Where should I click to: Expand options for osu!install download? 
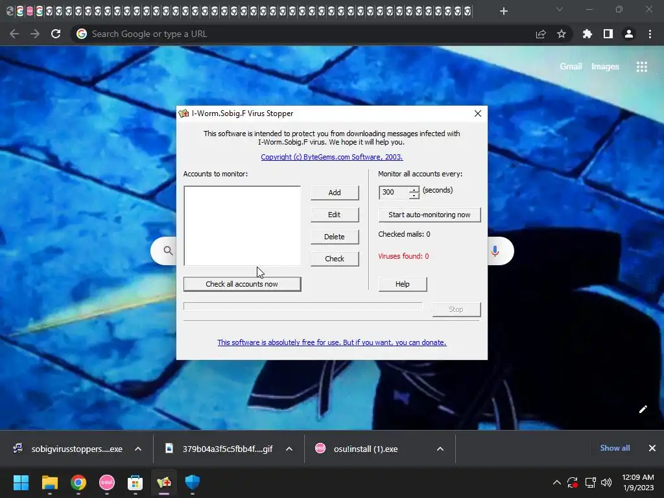tap(440, 449)
